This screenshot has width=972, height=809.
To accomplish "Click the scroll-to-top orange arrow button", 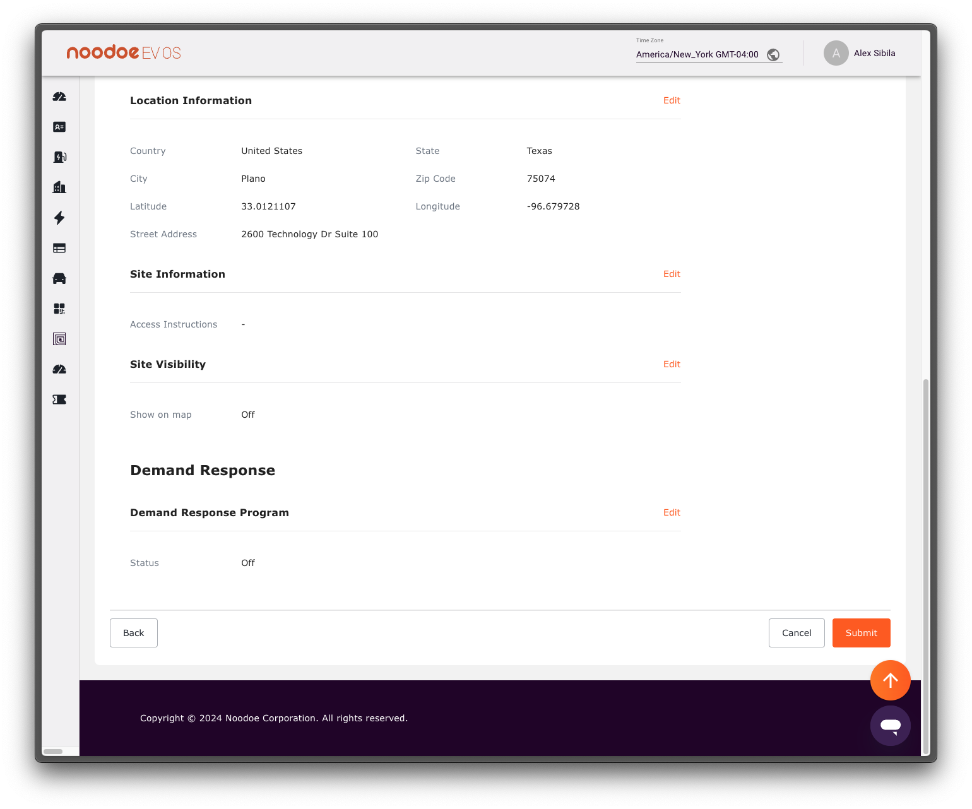I will click(890, 680).
